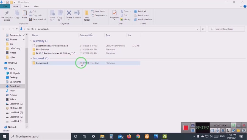The height and width of the screenshot is (140, 247).
Task: Collapse the Yesterday (3) group
Action: pos(31,41)
